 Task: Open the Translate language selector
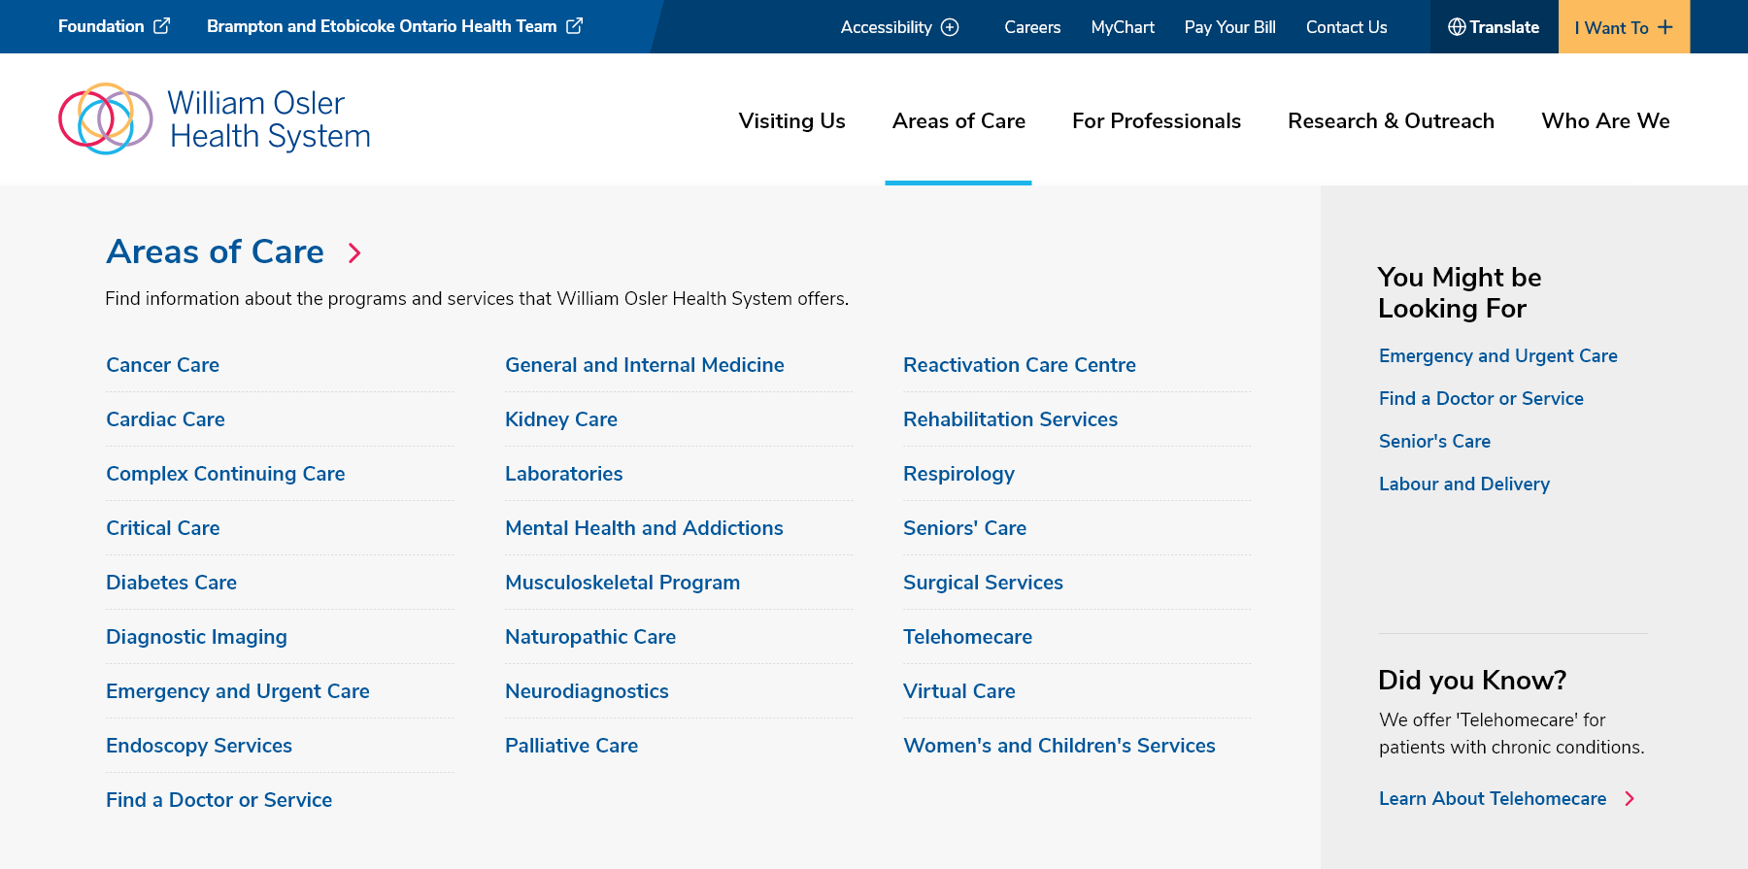tap(1494, 27)
